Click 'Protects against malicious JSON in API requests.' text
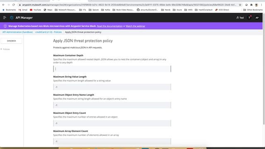The width and height of the screenshot is (265, 149). point(77,48)
